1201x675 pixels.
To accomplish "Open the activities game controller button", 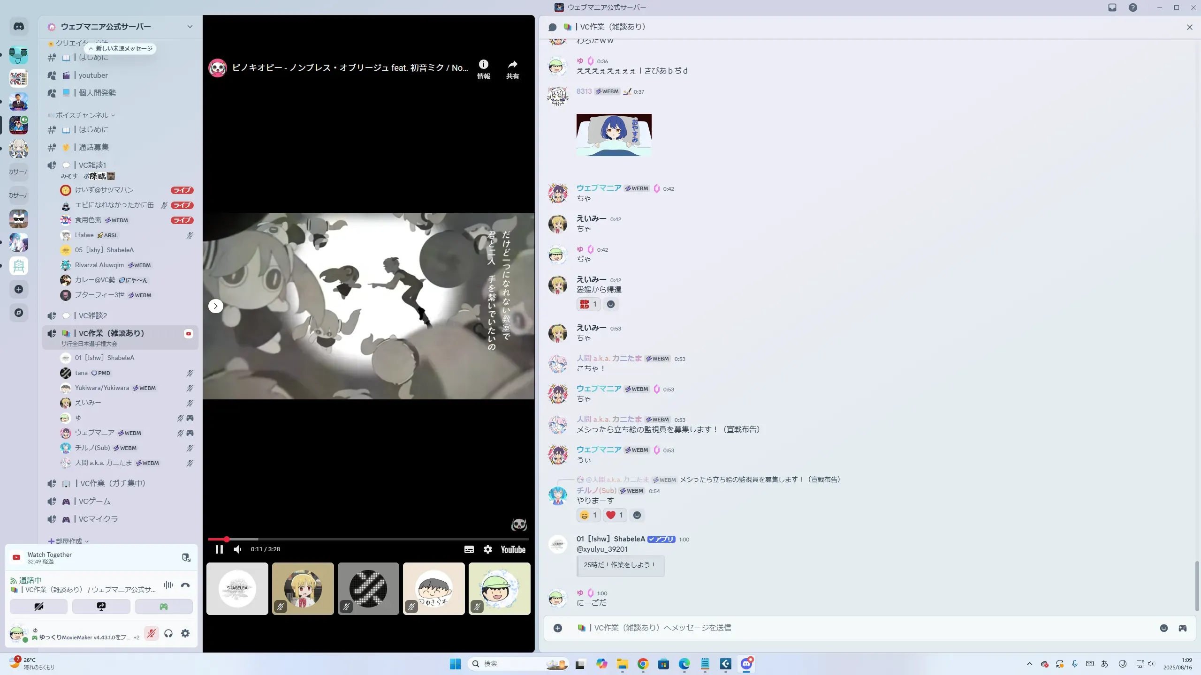I will [x=163, y=607].
